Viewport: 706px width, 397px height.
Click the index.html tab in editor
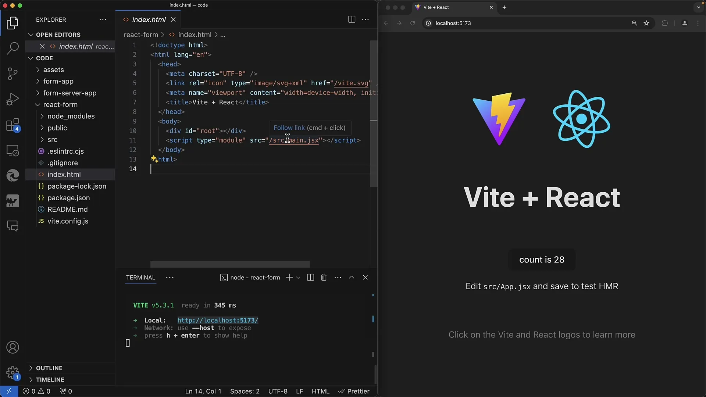149,19
